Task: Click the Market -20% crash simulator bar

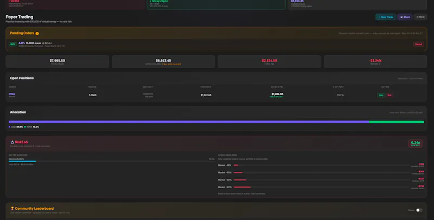Action: (321, 172)
